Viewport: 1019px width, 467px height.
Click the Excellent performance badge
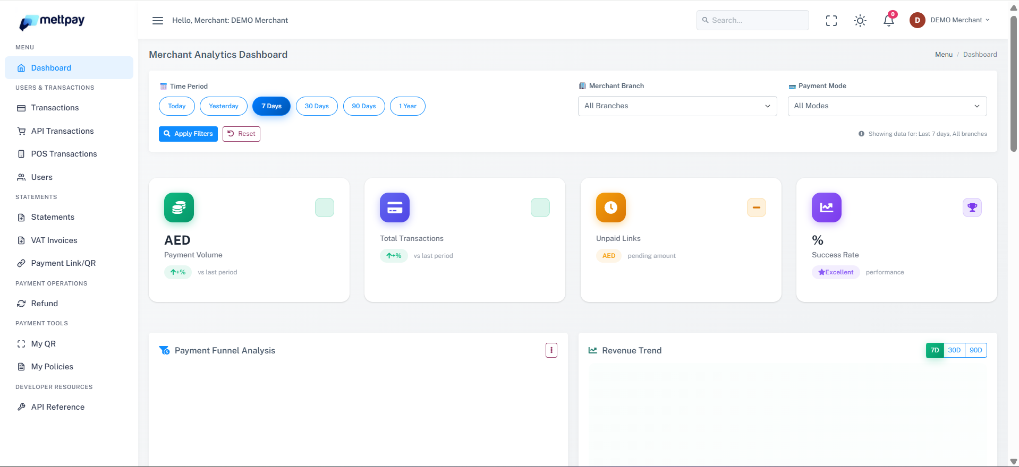point(836,272)
